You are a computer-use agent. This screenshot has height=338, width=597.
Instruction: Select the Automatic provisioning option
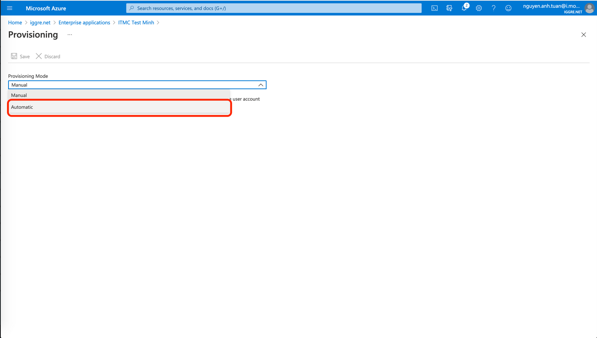tap(119, 107)
